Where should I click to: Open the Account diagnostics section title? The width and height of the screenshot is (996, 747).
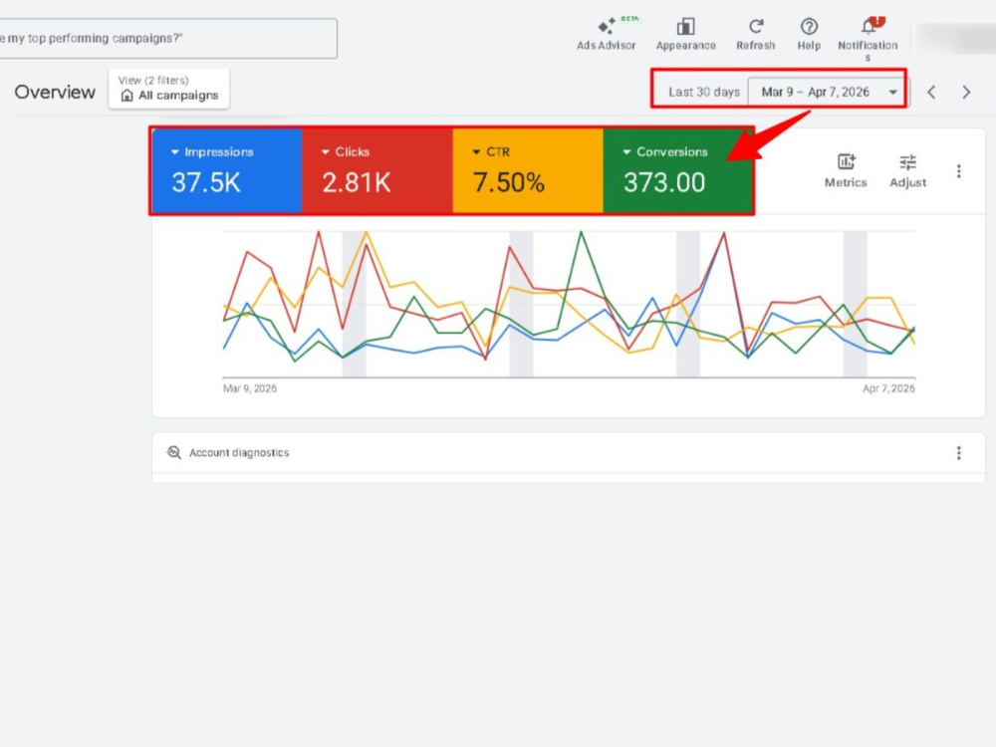pyautogui.click(x=239, y=453)
